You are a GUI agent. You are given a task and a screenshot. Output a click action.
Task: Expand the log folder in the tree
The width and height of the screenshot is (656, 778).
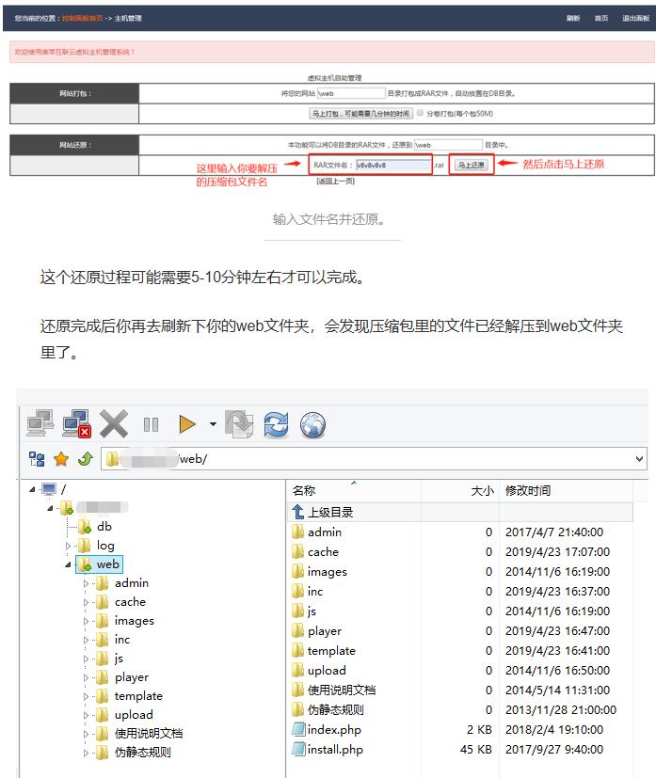click(68, 546)
